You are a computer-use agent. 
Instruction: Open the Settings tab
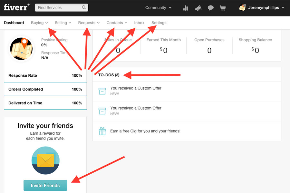(159, 23)
